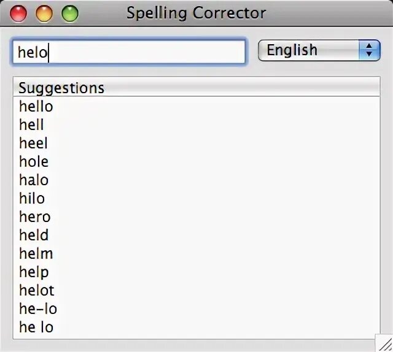Select the "helot" suggestion
The height and width of the screenshot is (352, 393).
(37, 291)
